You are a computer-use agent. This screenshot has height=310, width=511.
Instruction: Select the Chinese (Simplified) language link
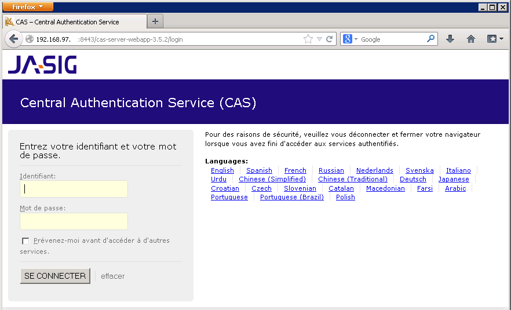pyautogui.click(x=272, y=179)
